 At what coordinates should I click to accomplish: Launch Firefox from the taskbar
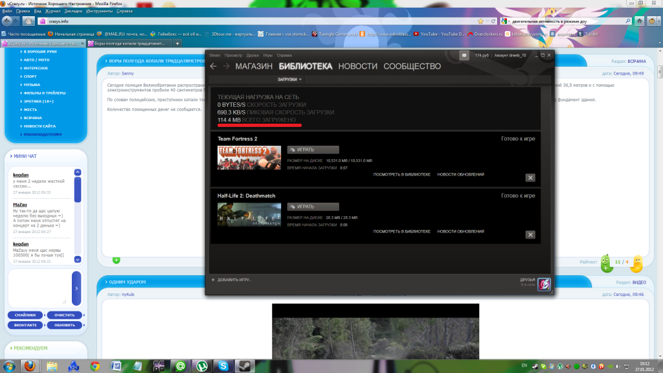30,366
